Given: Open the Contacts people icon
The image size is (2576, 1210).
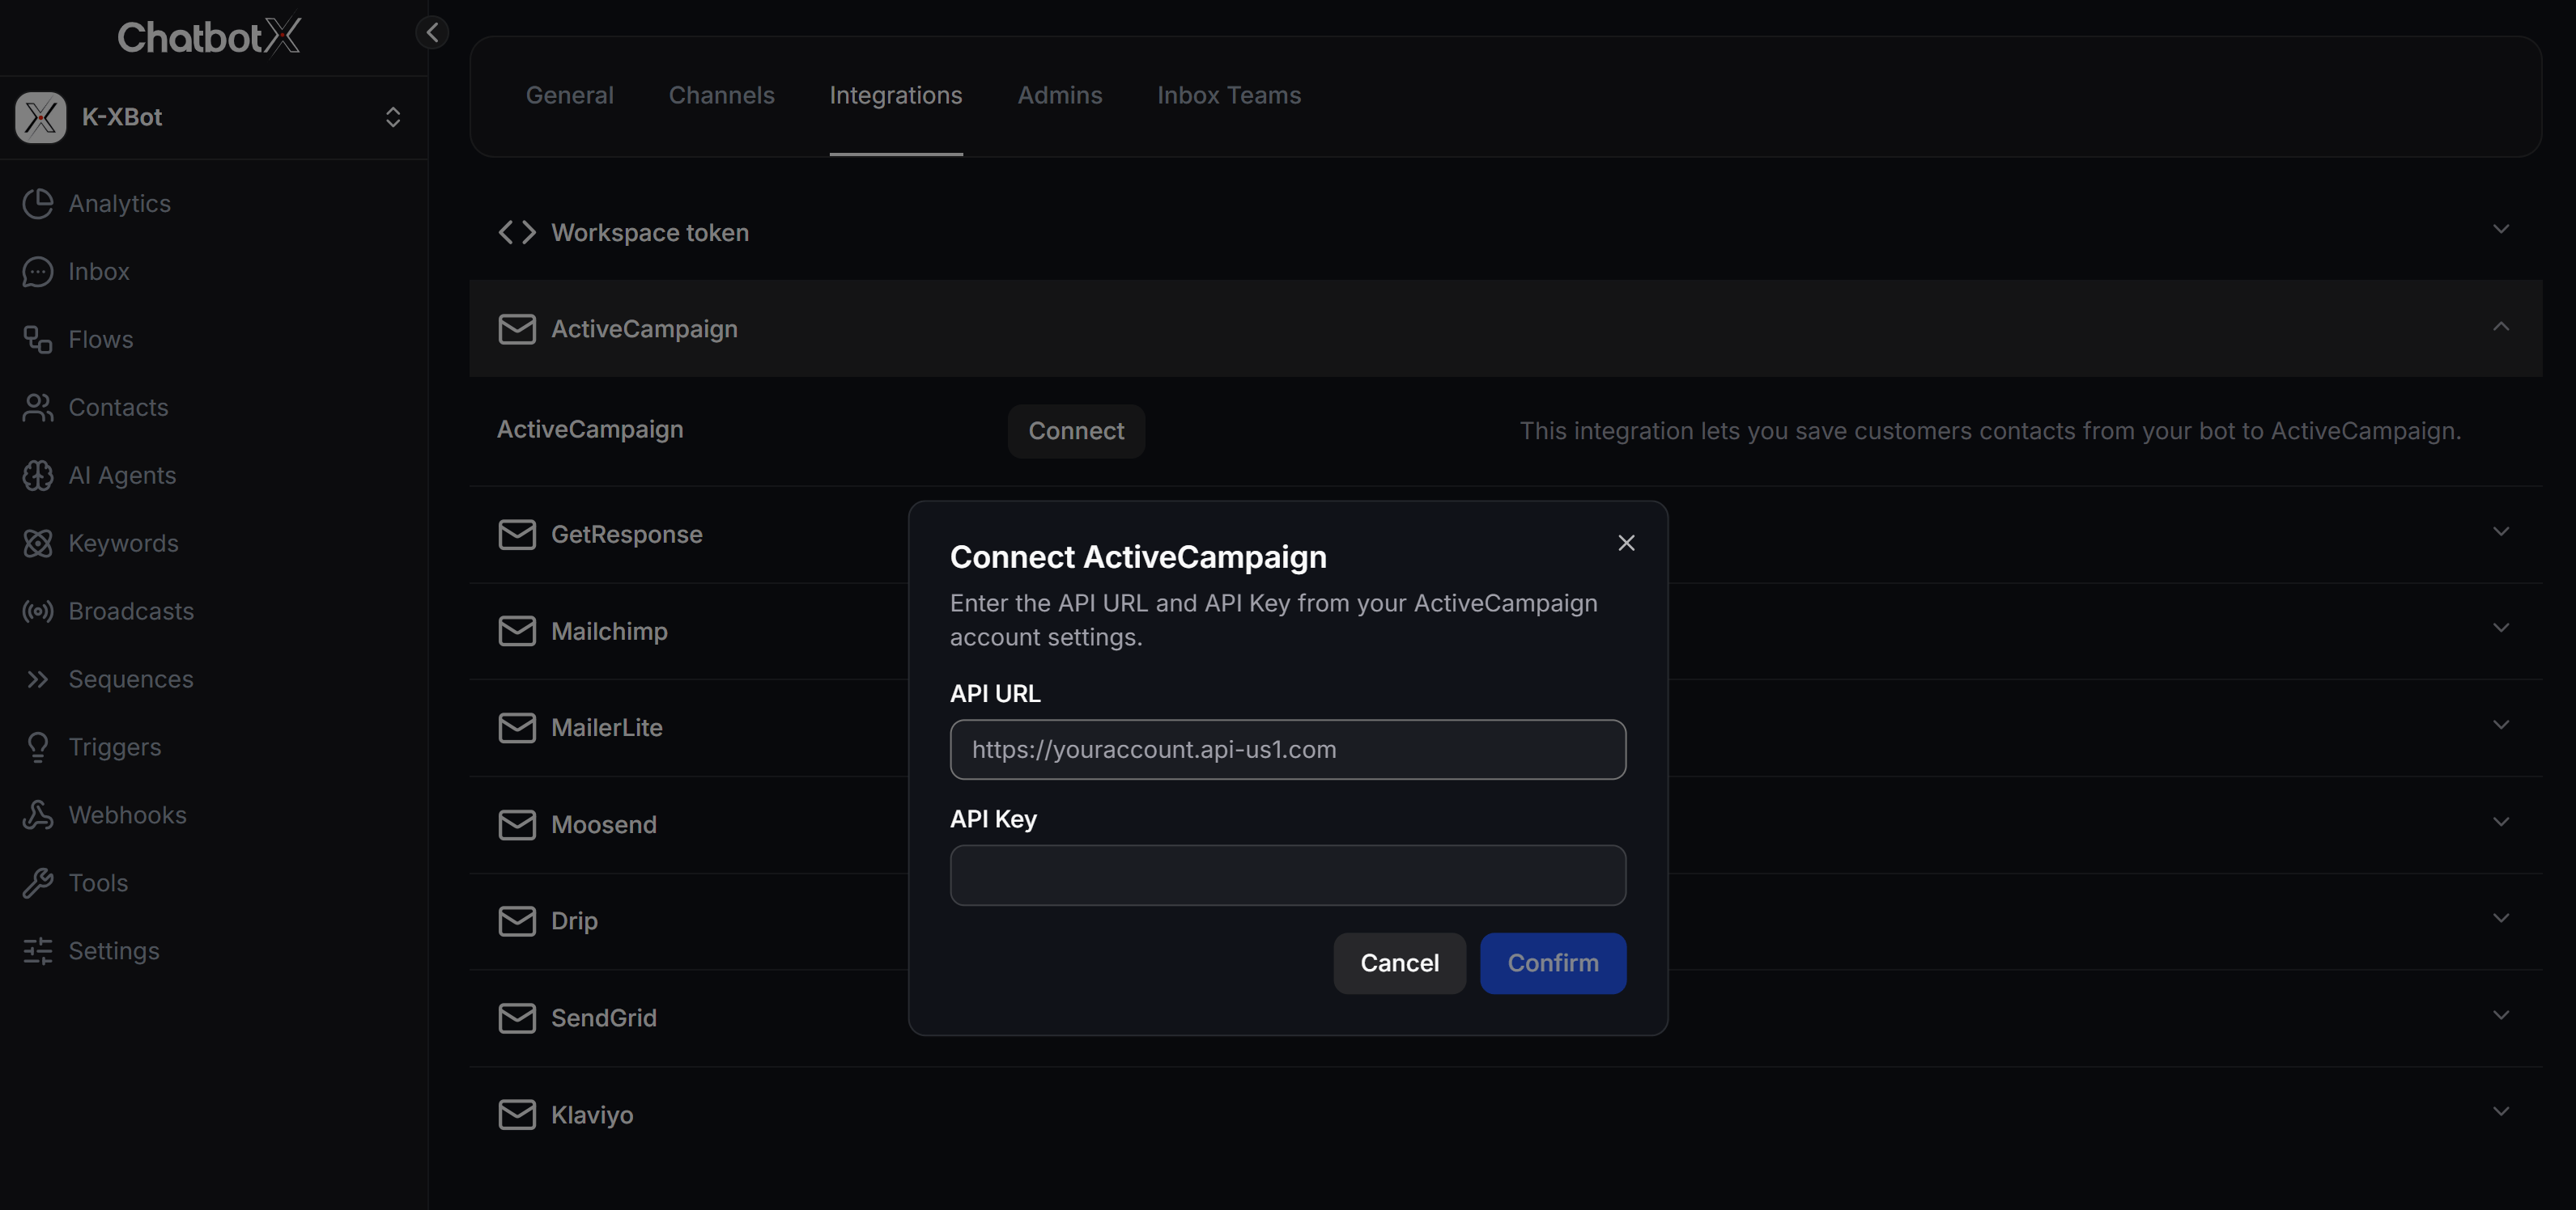Looking at the screenshot, I should (x=38, y=407).
